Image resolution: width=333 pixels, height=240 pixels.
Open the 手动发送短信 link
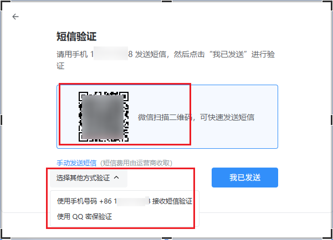pyautogui.click(x=76, y=163)
